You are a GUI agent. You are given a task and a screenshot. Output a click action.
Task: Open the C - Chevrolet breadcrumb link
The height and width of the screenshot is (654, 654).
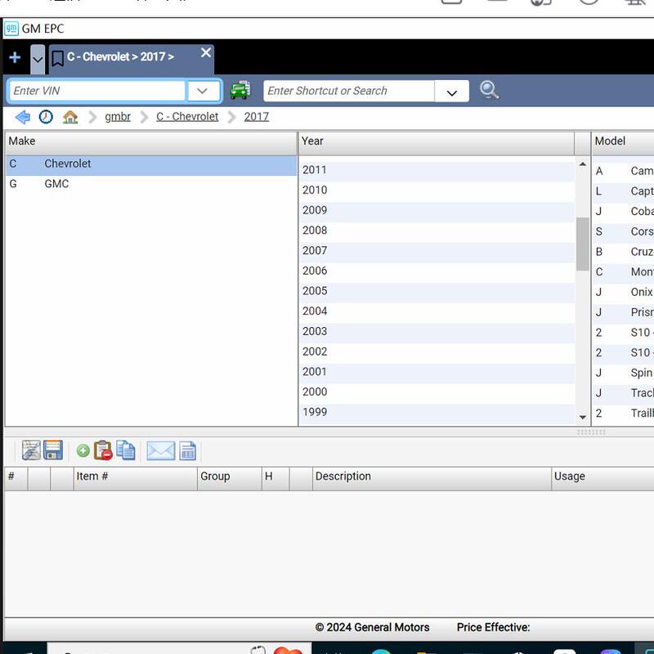click(x=187, y=117)
